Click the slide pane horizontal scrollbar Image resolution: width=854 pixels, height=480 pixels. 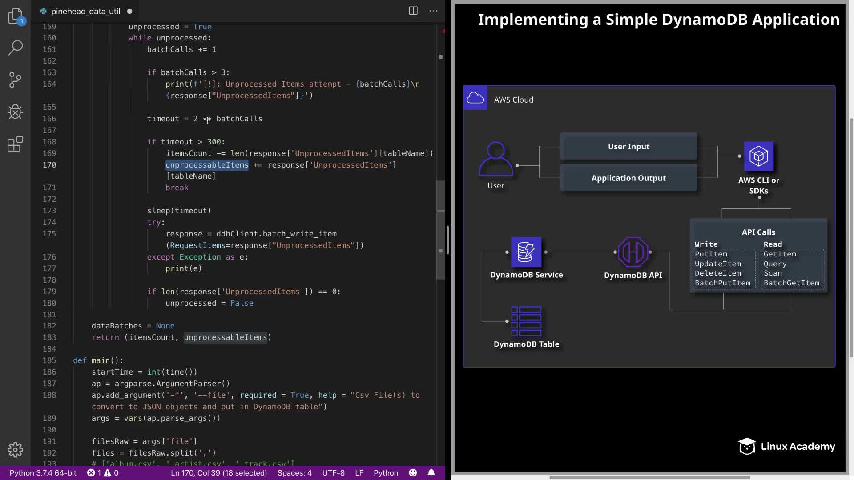pyautogui.click(x=649, y=477)
